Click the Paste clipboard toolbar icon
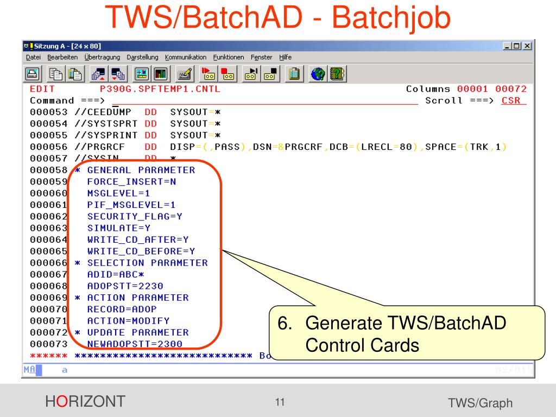This screenshot has width=556, height=417. tap(75, 74)
